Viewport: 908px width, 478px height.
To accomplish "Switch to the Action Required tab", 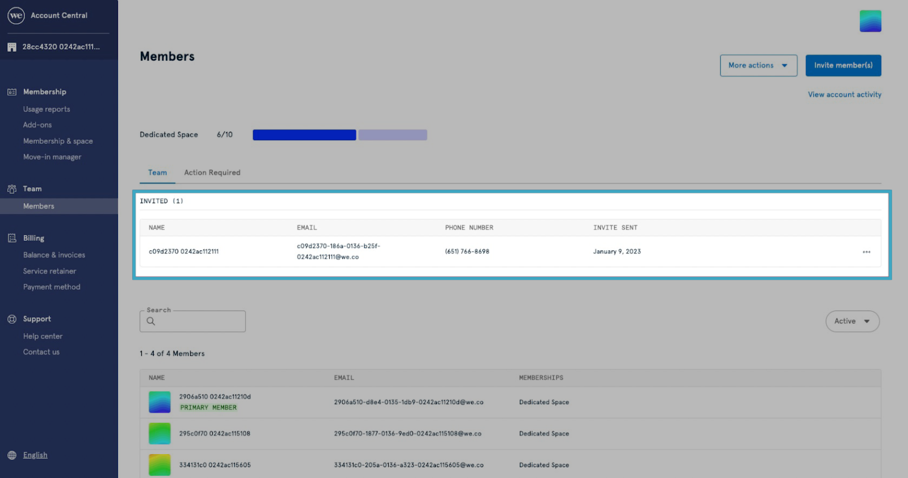I will pyautogui.click(x=212, y=173).
